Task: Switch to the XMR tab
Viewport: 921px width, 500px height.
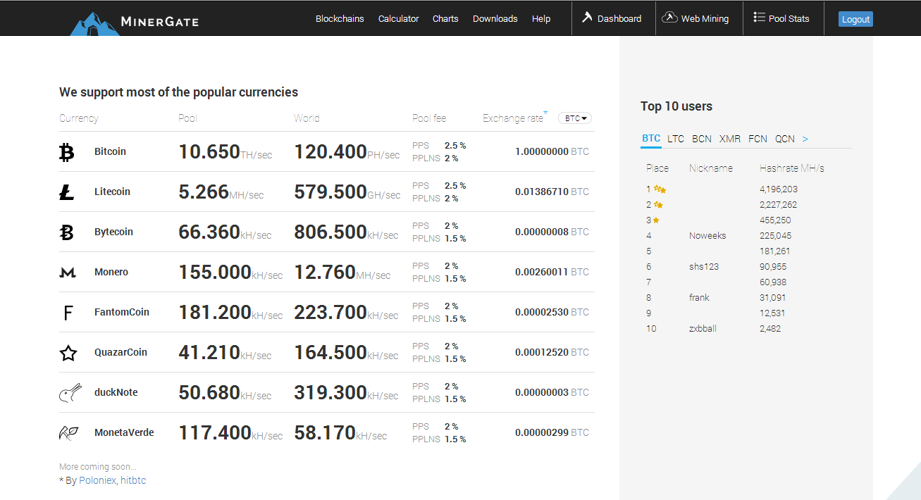Action: pyautogui.click(x=730, y=139)
